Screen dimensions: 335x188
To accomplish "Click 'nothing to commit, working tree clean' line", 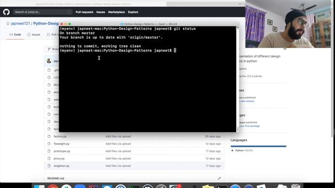I will point(100,46).
